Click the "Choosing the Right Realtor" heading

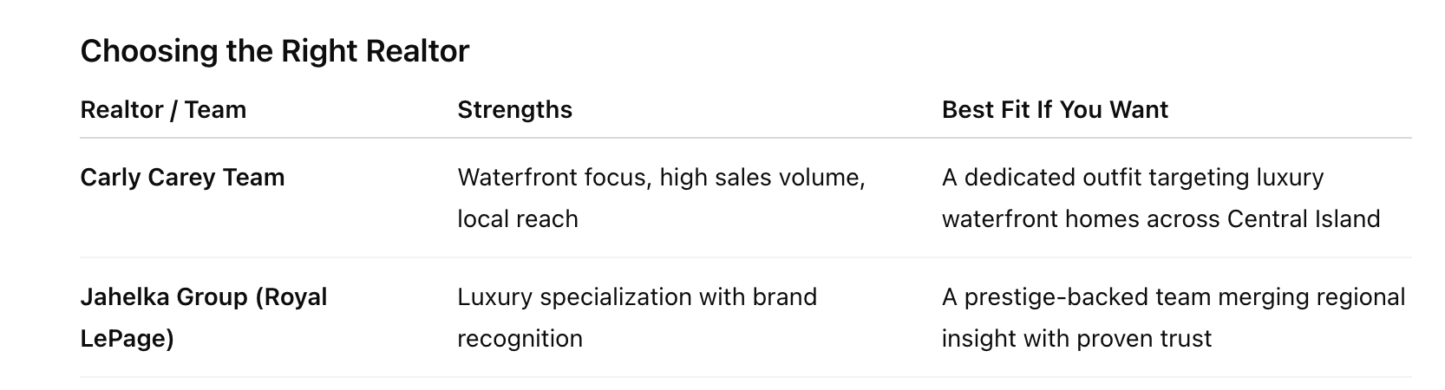pos(274,51)
